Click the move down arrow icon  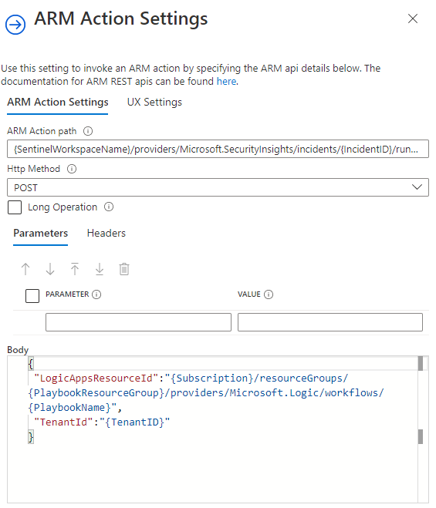click(50, 269)
